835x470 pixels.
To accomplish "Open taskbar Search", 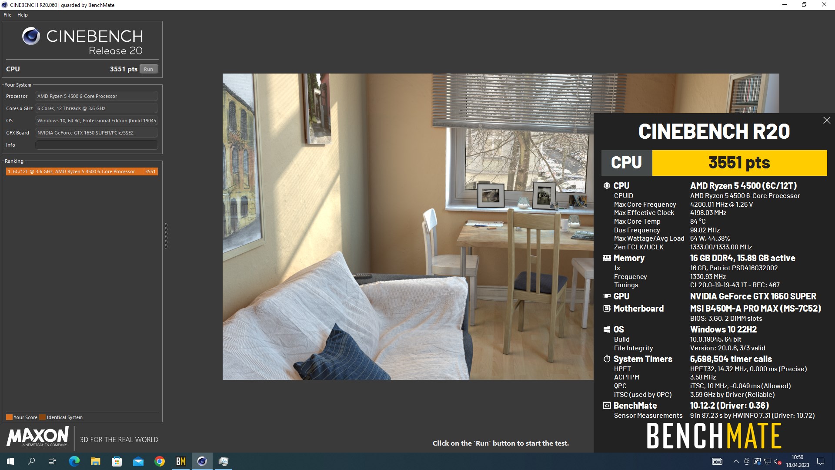I will pos(31,461).
